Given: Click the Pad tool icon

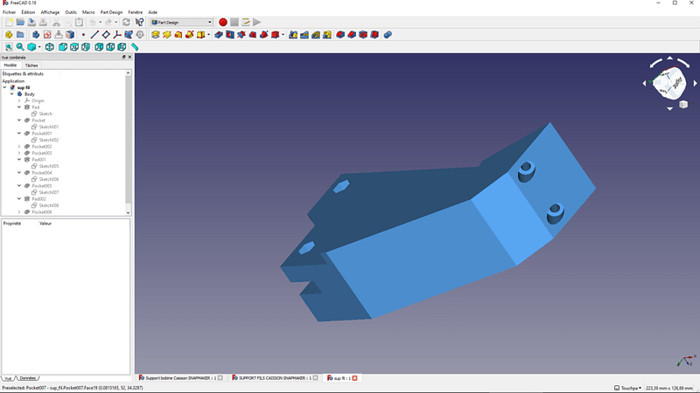Looking at the screenshot, I should [156, 35].
